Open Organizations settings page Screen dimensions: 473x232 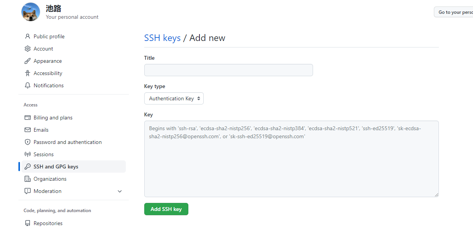(50, 179)
